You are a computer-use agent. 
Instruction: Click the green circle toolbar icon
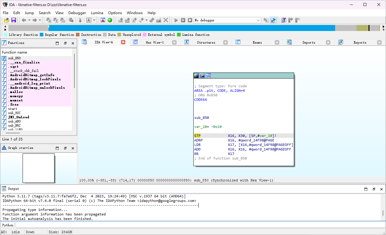tap(110, 20)
